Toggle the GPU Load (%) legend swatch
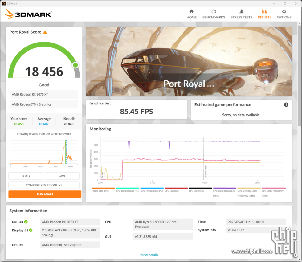Image resolution: width=302 pixels, height=262 pixels. pyautogui.click(x=176, y=188)
